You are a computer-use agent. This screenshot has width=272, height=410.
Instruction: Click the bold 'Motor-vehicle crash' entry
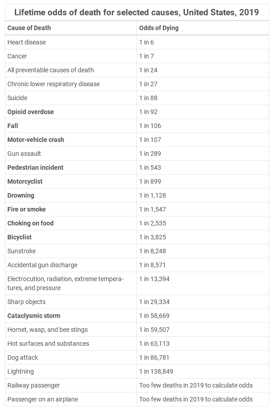[35, 140]
